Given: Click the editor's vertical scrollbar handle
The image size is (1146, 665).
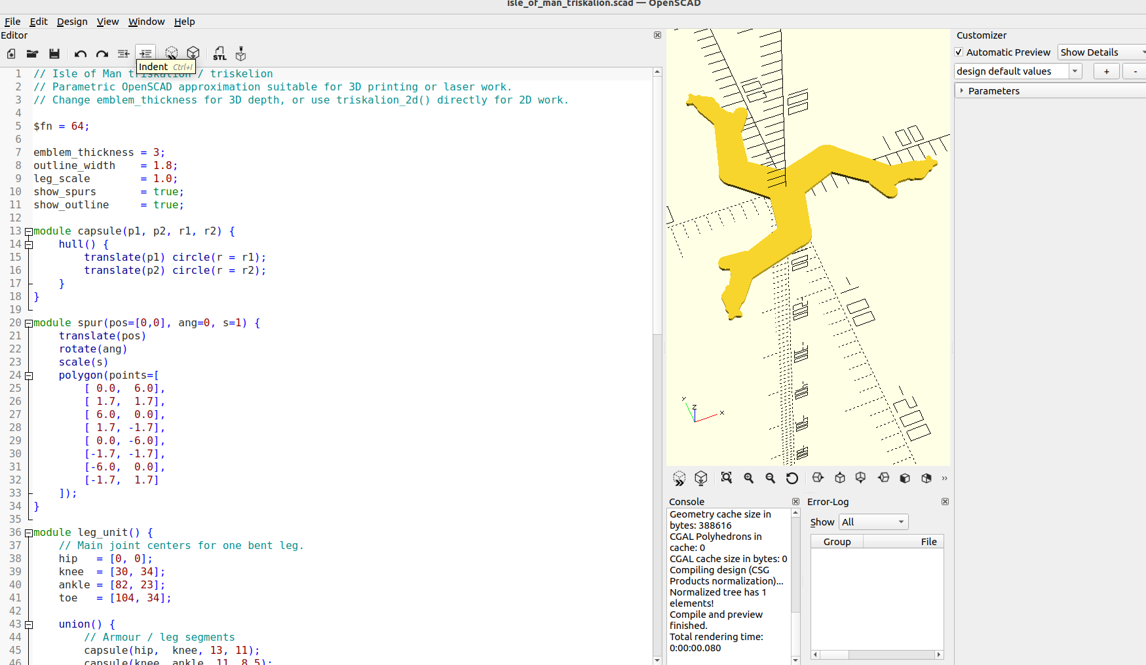Looking at the screenshot, I should tap(657, 205).
